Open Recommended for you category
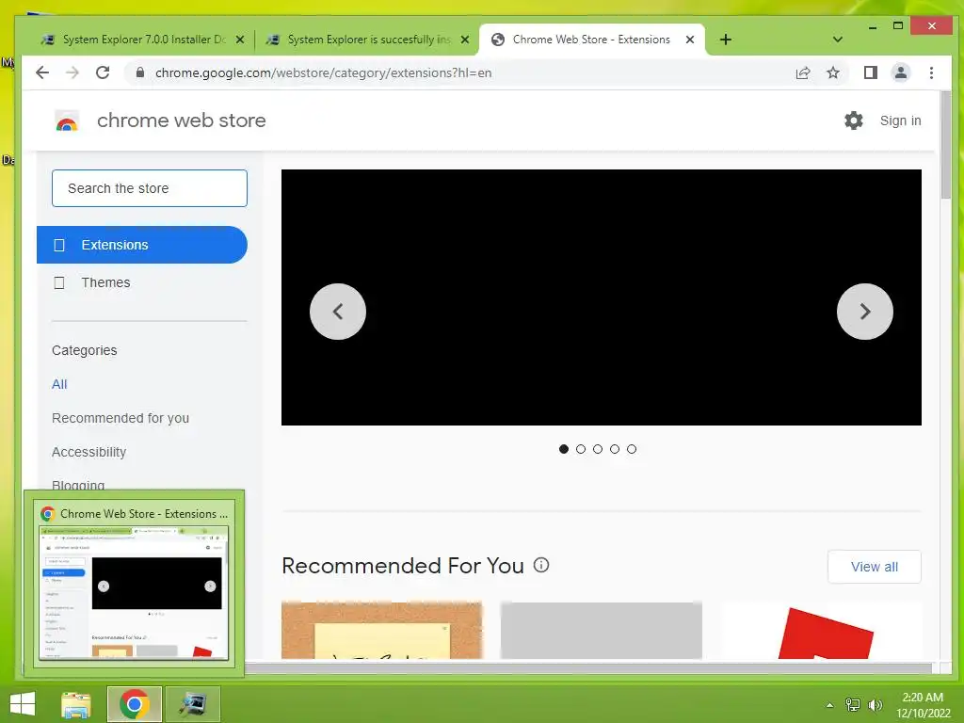This screenshot has height=723, width=964. pos(120,418)
